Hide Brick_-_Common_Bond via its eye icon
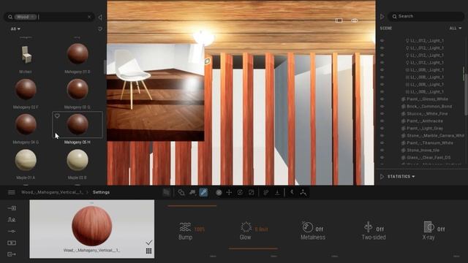Screen dimensions: 468x263 [x=382, y=106]
